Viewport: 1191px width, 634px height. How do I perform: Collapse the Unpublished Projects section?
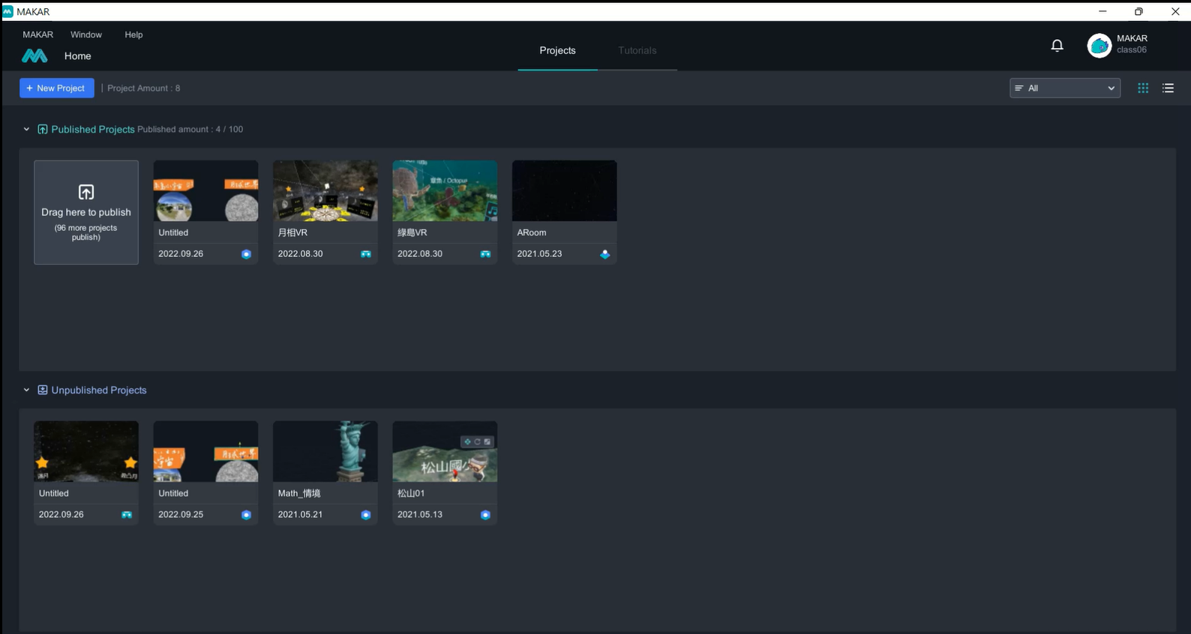coord(26,390)
